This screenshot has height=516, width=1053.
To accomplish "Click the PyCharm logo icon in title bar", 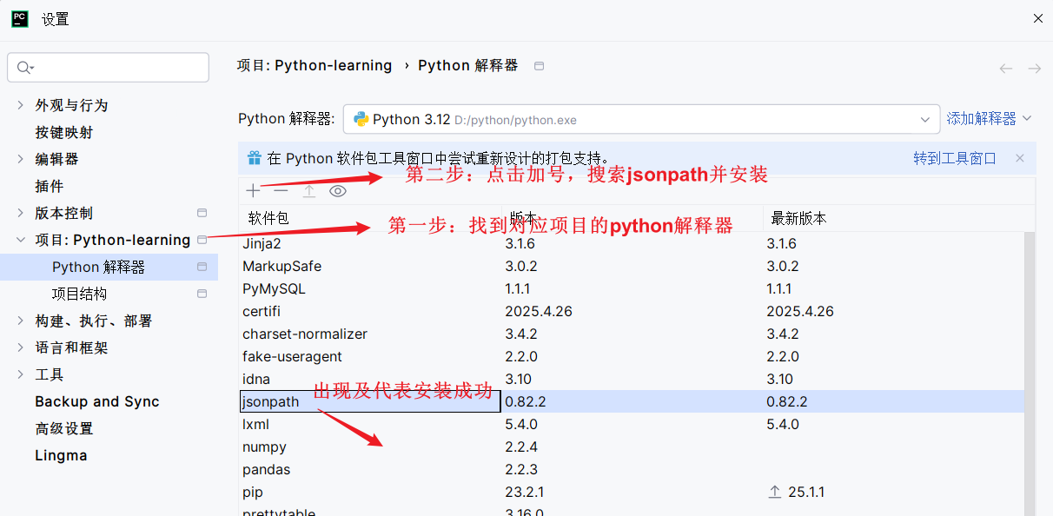I will click(x=19, y=18).
